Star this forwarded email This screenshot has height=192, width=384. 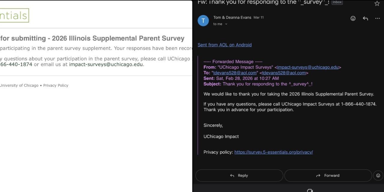[x=377, y=3]
